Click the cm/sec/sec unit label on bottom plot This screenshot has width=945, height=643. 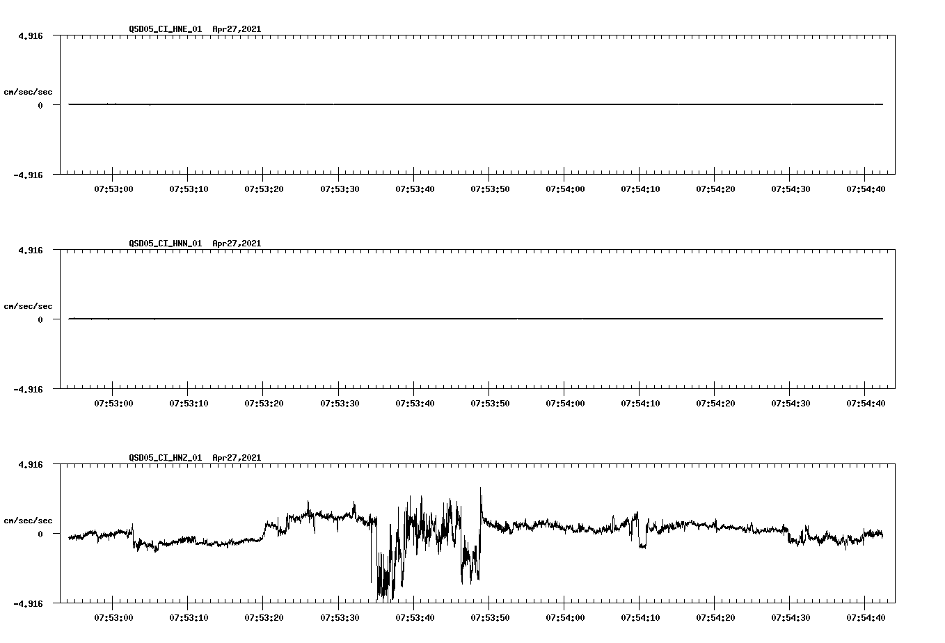point(29,519)
